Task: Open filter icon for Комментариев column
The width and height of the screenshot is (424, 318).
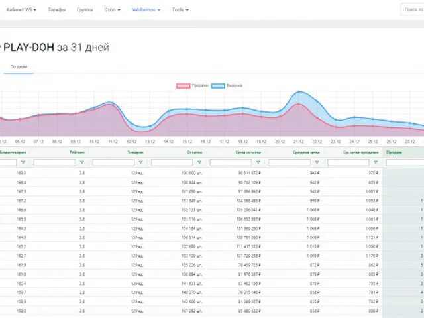Action: [23, 162]
